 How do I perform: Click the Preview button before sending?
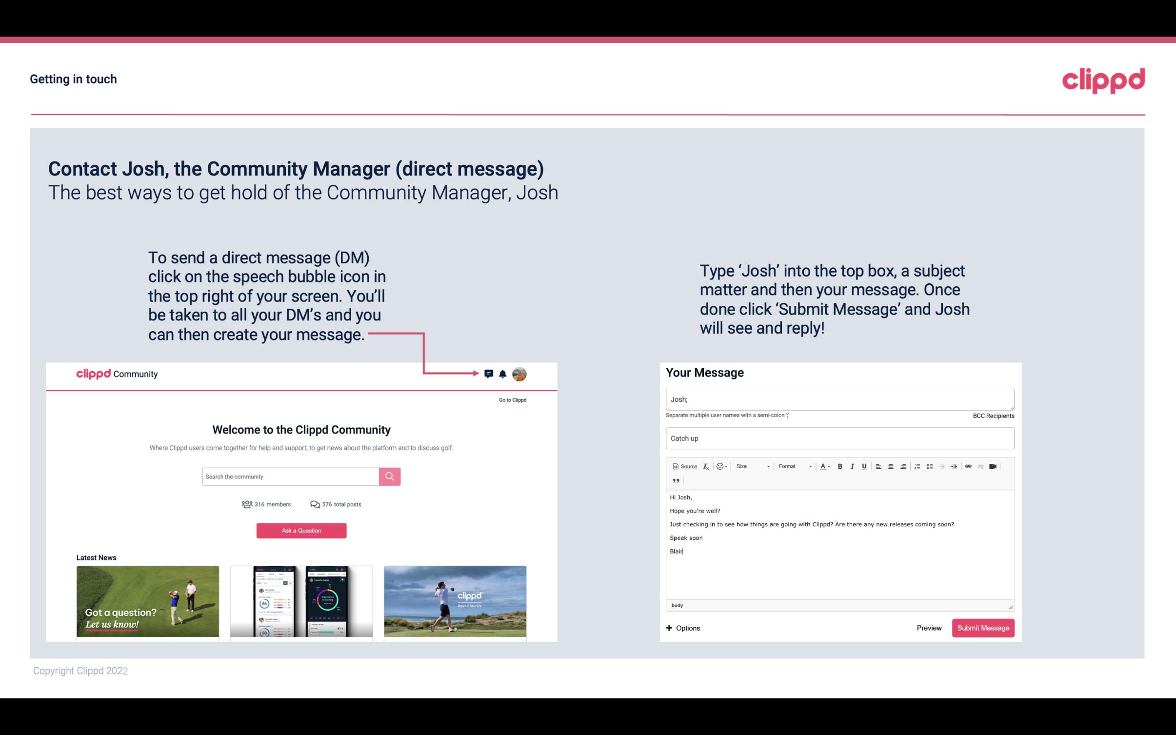930,628
